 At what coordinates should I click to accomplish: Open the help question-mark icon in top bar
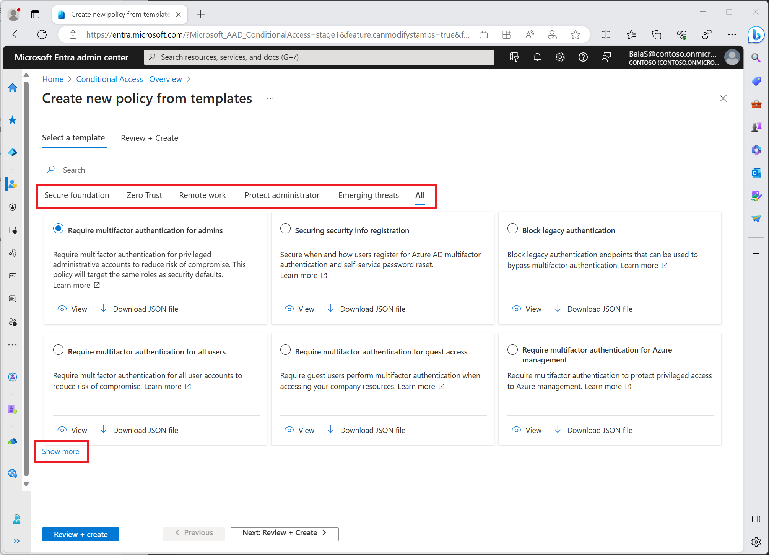(583, 57)
